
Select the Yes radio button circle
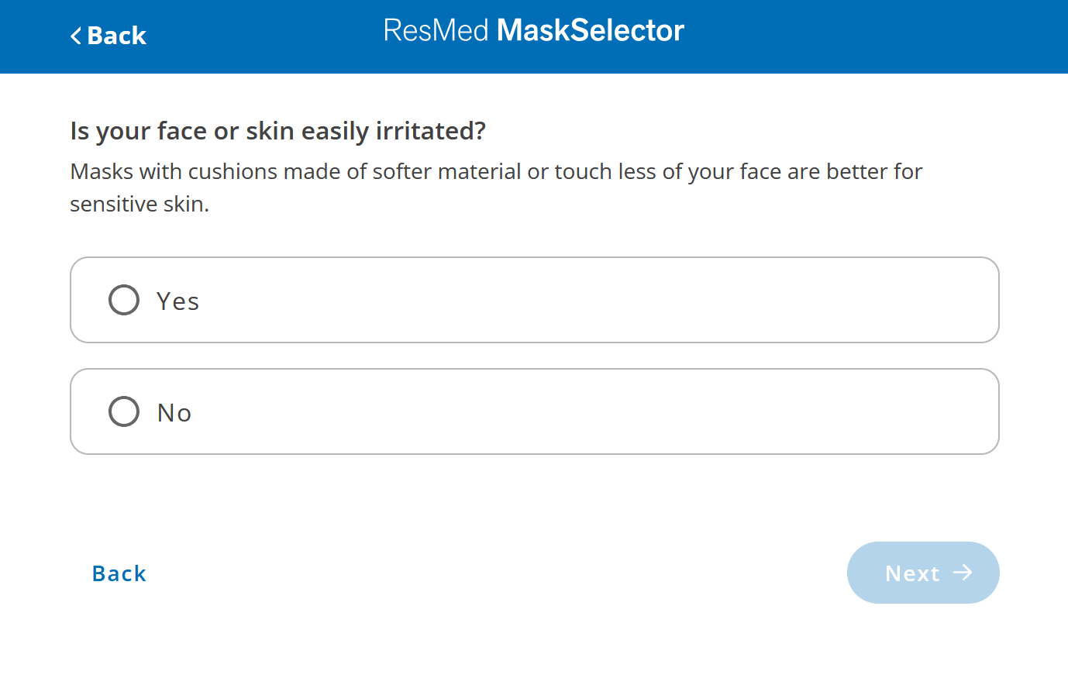pos(123,300)
